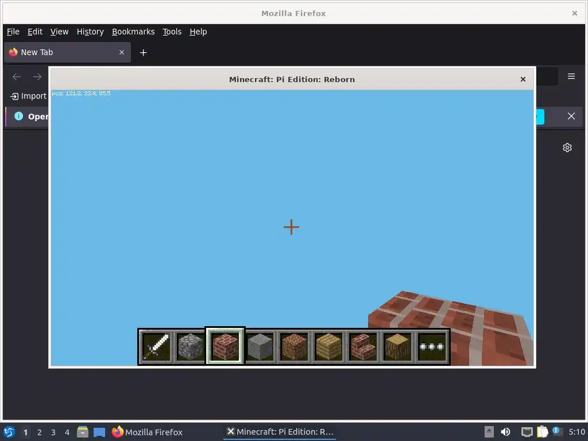Image resolution: width=588 pixels, height=441 pixels.
Task: Close the New Tab tab
Action: [122, 52]
